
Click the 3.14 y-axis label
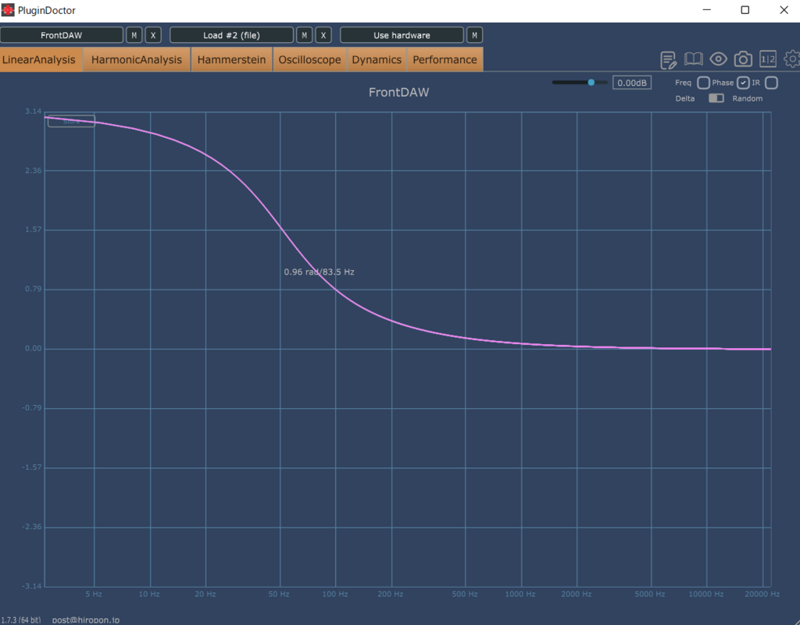(33, 111)
